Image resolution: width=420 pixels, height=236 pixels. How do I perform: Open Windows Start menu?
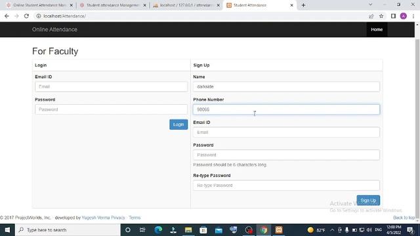tap(7, 230)
